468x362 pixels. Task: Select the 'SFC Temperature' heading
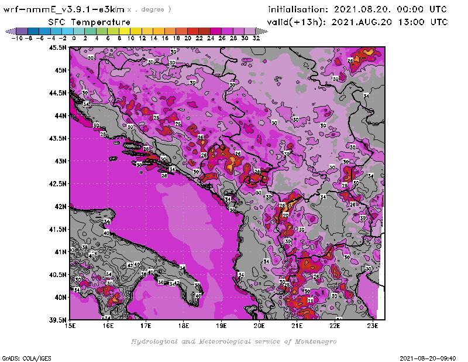coord(90,22)
